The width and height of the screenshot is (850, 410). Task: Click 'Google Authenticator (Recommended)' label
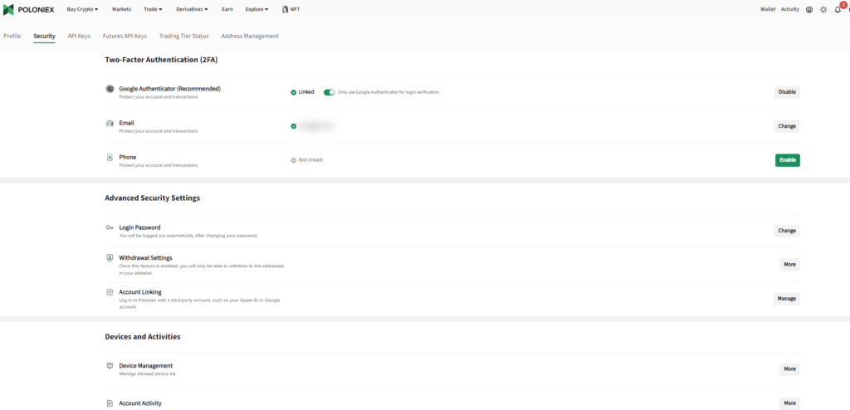click(169, 89)
